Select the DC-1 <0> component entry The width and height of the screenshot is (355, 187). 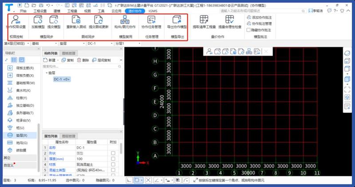[62, 79]
